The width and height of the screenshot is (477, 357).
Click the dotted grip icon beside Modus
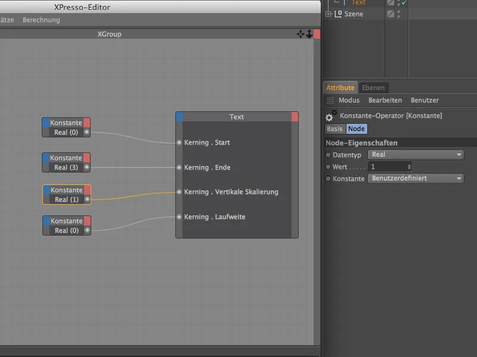point(330,100)
